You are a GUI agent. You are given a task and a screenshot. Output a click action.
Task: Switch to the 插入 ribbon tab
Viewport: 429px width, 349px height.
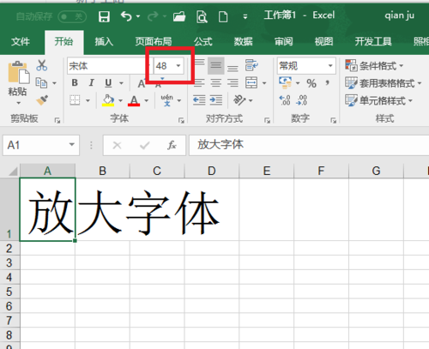click(x=104, y=42)
